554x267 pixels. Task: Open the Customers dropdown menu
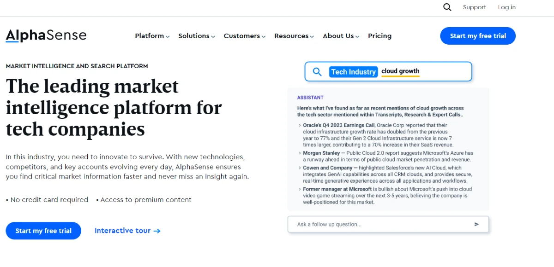pyautogui.click(x=245, y=36)
